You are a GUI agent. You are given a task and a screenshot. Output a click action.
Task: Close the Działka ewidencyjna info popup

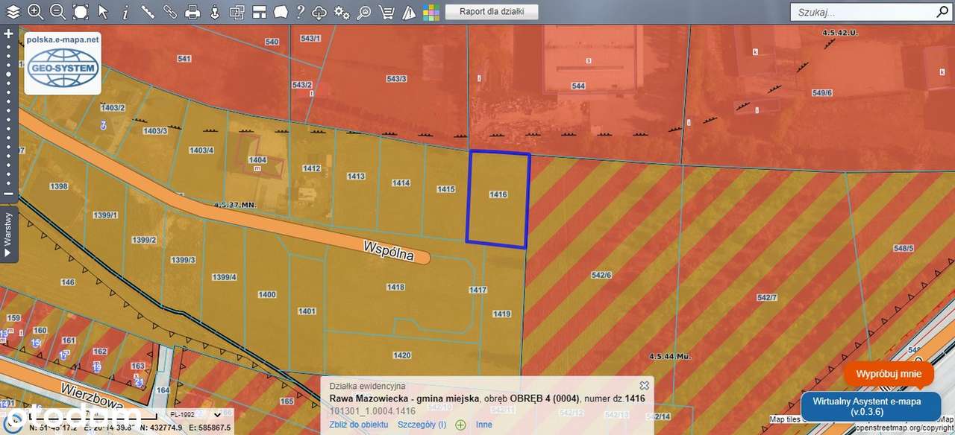[x=644, y=385]
